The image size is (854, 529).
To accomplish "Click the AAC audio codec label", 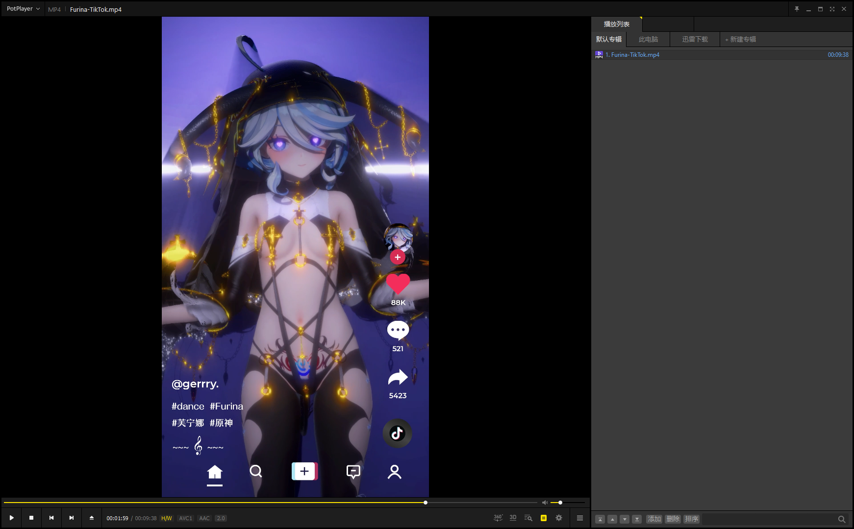I will [x=204, y=518].
